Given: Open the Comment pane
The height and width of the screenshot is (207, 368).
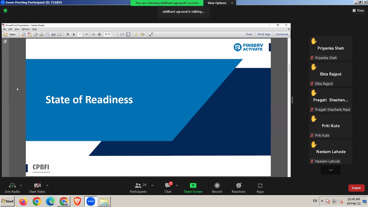Looking at the screenshot, I should click(282, 34).
